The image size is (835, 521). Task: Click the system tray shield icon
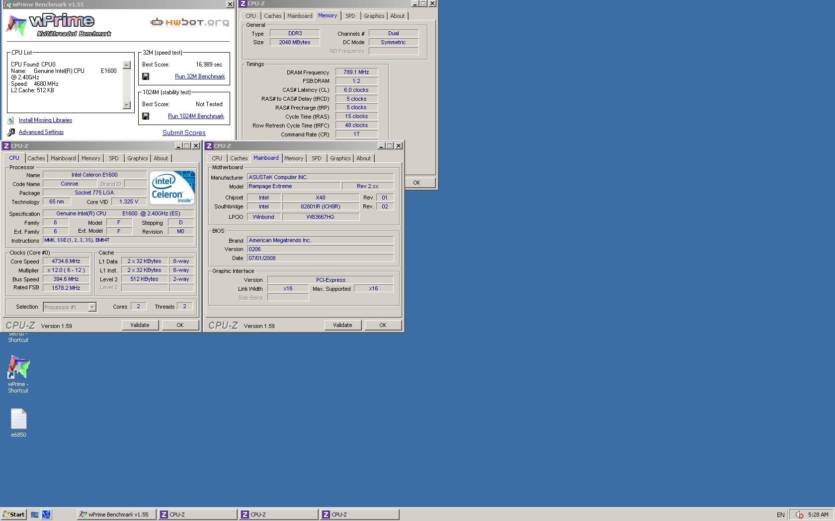click(800, 515)
